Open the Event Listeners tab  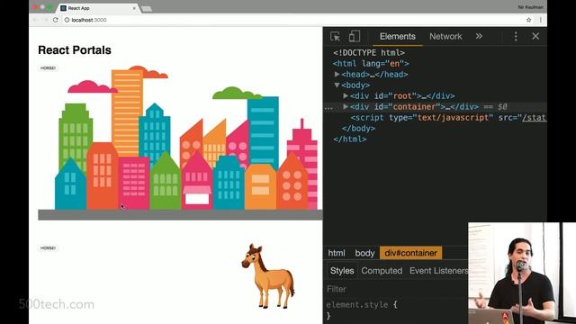pyautogui.click(x=438, y=271)
